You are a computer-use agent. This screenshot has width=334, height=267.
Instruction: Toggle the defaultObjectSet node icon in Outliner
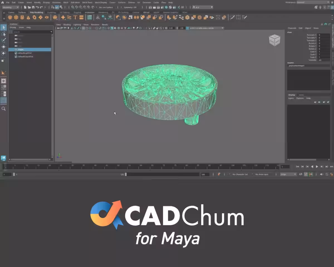16,56
